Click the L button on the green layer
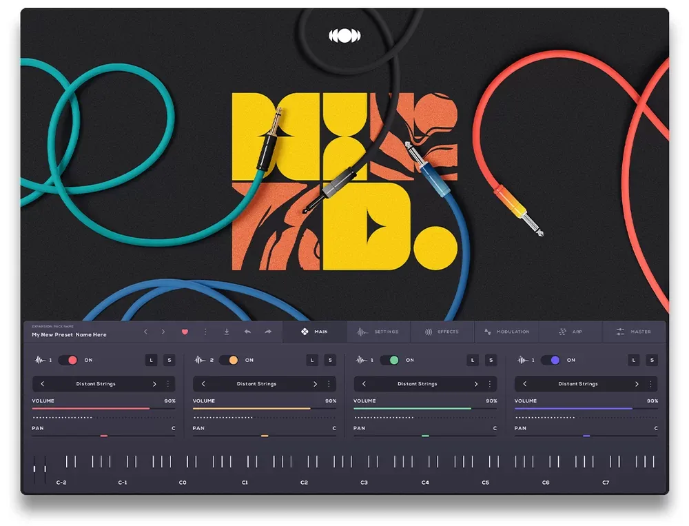 coord(473,360)
